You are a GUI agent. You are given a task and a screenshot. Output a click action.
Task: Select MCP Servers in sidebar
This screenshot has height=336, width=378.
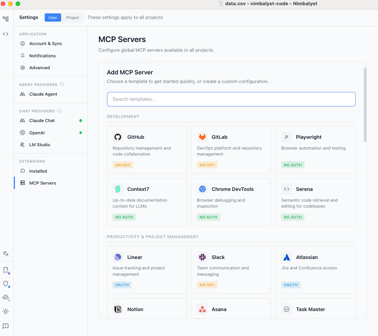[x=51, y=183]
